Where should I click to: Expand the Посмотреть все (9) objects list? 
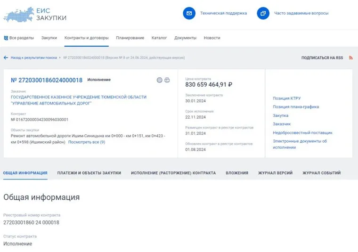[87, 142]
